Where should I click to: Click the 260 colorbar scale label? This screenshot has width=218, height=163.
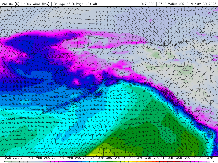pos(39,158)
